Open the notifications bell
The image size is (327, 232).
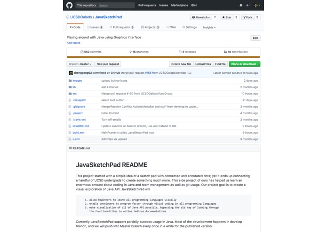241,5
